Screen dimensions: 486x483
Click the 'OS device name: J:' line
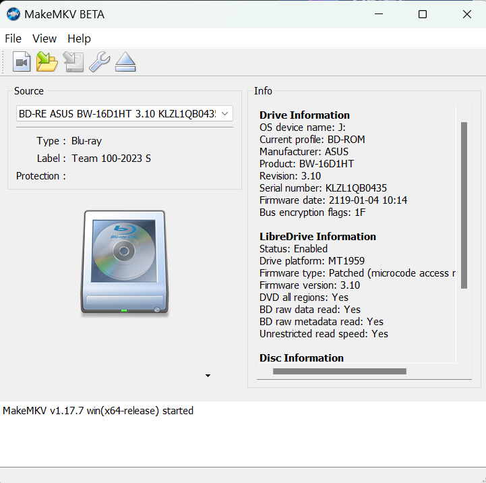point(302,127)
